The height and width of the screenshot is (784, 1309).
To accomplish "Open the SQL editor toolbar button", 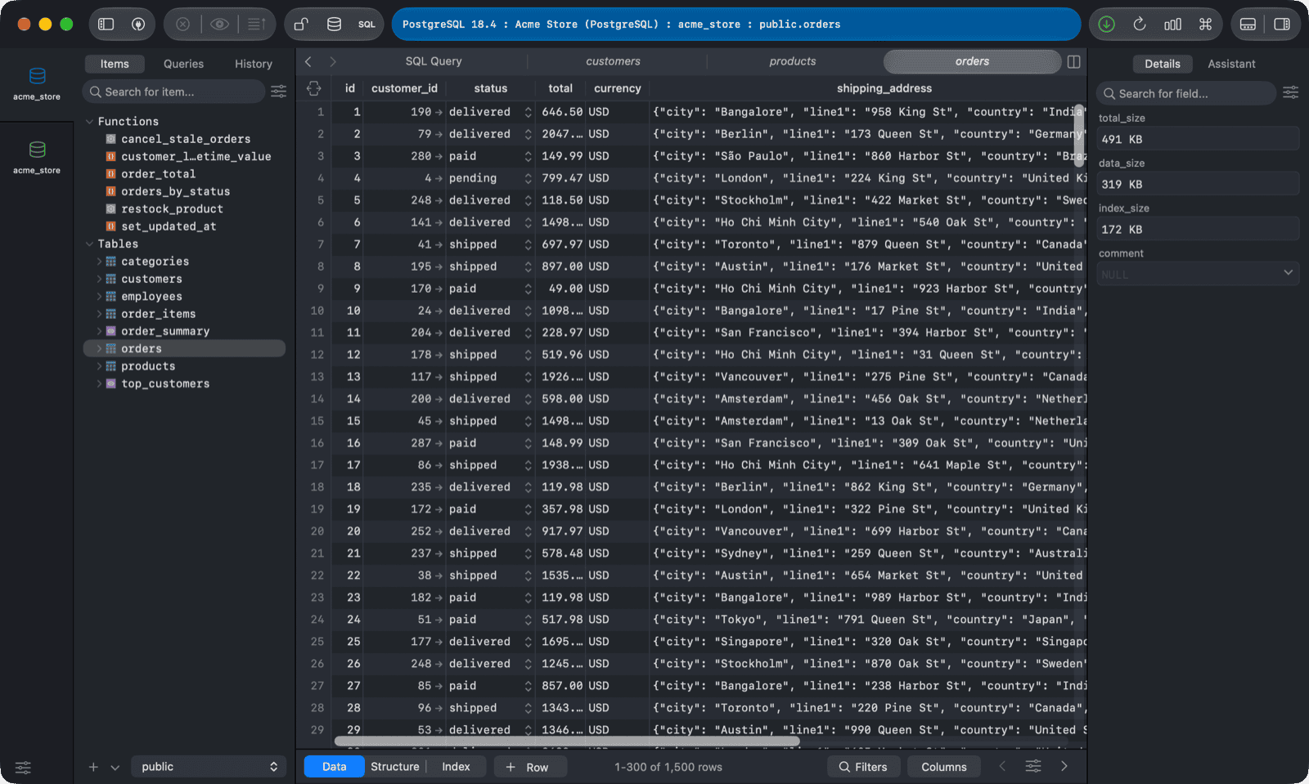I will 367,25.
